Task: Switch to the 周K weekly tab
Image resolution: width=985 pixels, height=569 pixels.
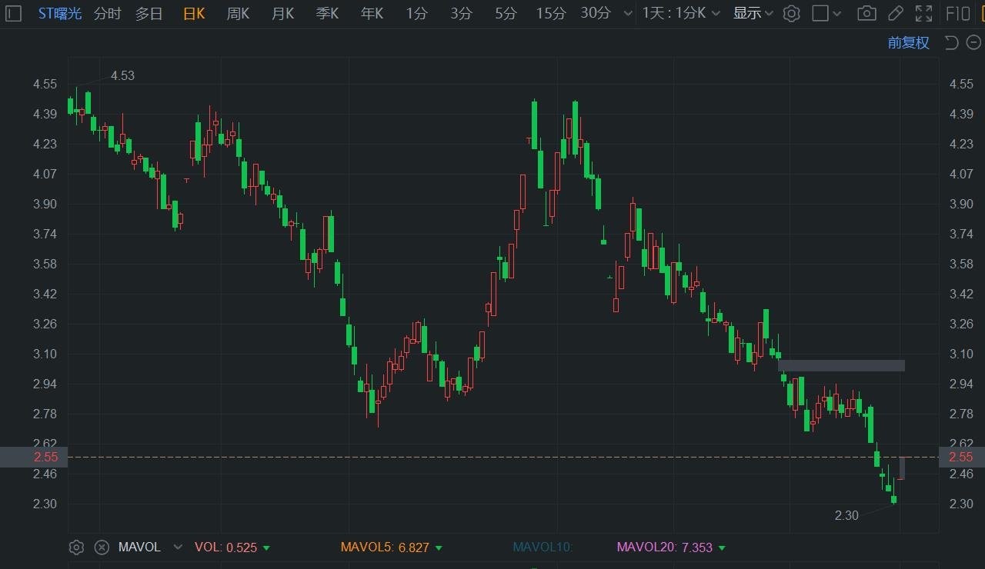Action: (238, 13)
